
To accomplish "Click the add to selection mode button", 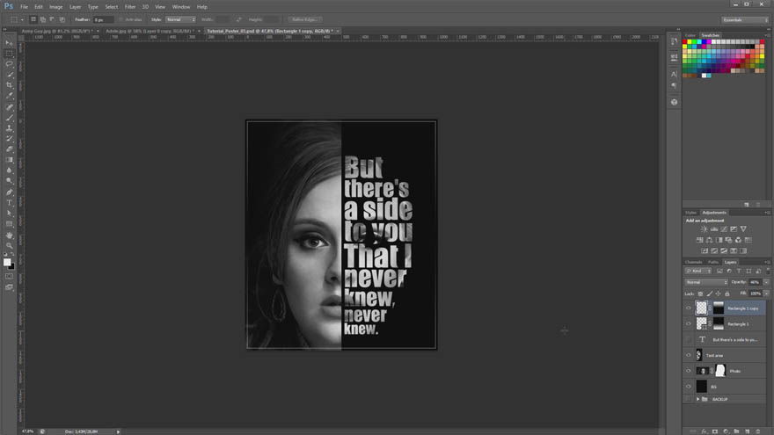I will [x=43, y=19].
